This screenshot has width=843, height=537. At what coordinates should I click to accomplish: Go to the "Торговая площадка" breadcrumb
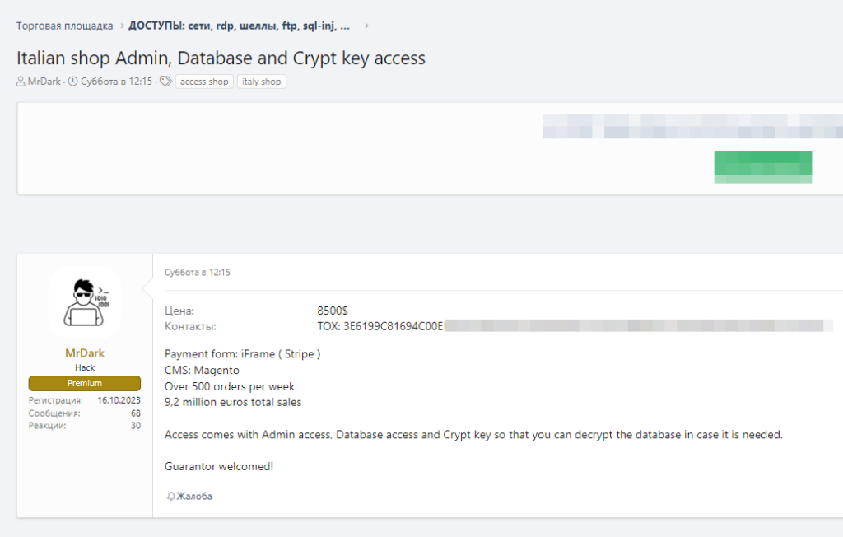[65, 26]
